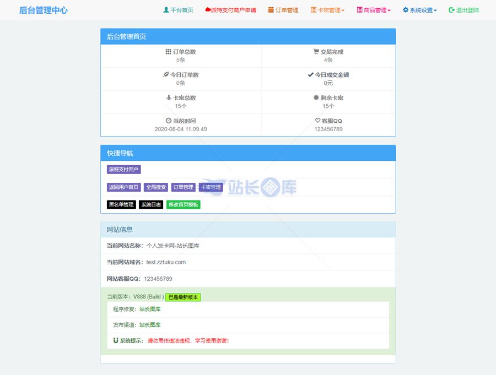Log out via 退出登陆 link
Image resolution: width=496 pixels, height=375 pixels.
click(463, 10)
